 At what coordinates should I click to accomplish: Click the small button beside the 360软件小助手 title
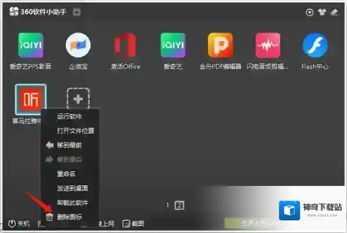click(x=77, y=12)
